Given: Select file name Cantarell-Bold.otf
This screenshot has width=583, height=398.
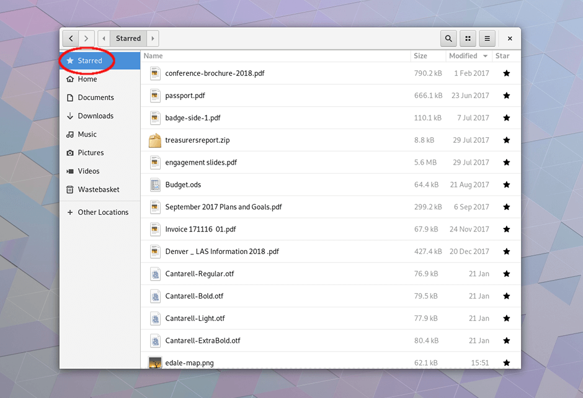Looking at the screenshot, I should pos(194,296).
